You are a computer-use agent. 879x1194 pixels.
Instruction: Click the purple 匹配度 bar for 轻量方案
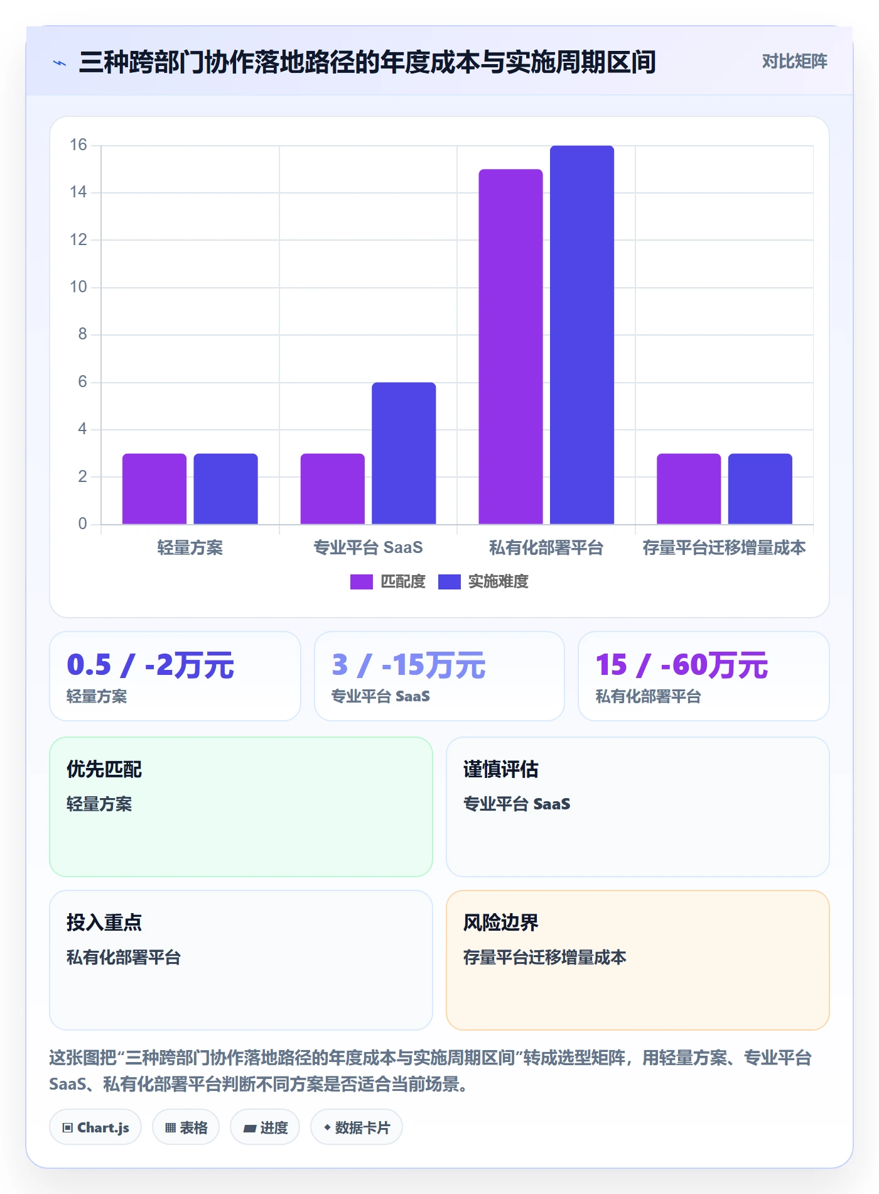(x=154, y=489)
